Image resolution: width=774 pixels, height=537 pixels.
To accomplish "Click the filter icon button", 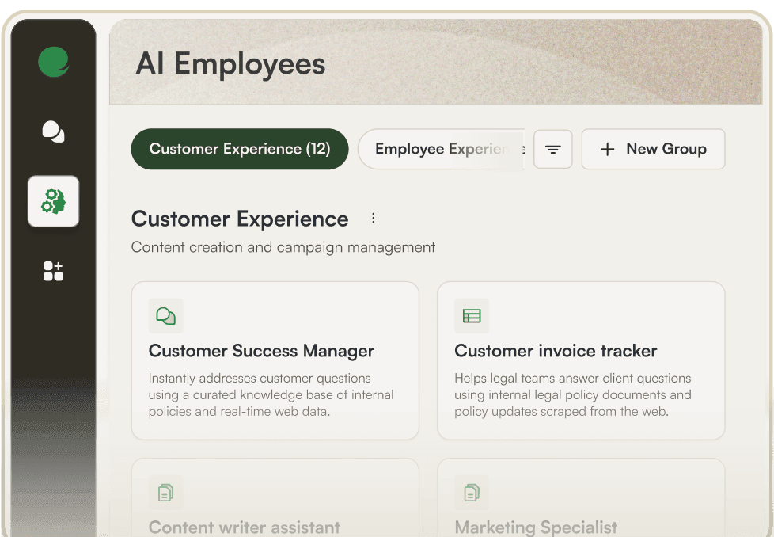I will tap(553, 149).
